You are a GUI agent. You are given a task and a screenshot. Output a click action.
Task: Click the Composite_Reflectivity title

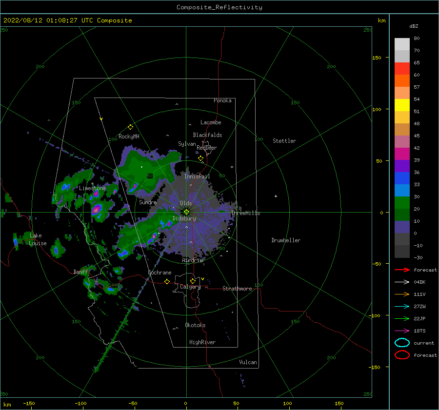point(219,7)
